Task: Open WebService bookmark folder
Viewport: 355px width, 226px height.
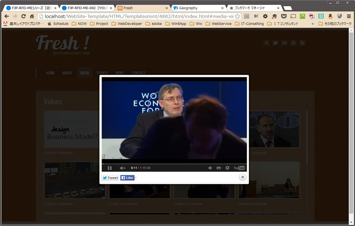Action: pos(219,24)
